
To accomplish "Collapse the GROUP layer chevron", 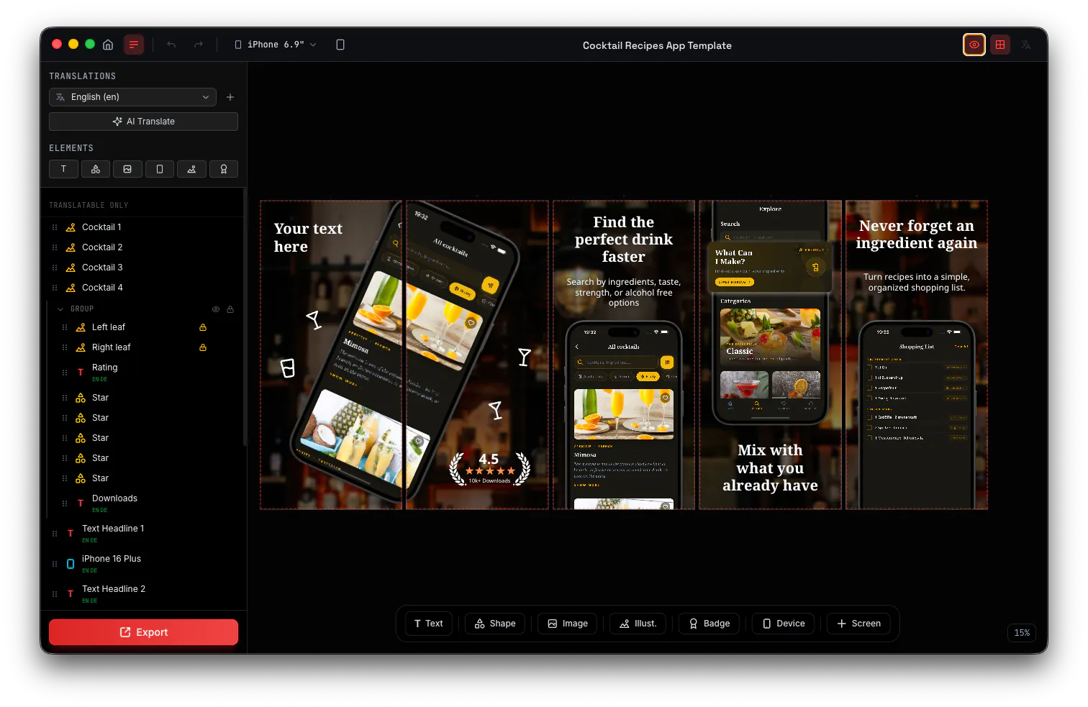I will point(60,309).
